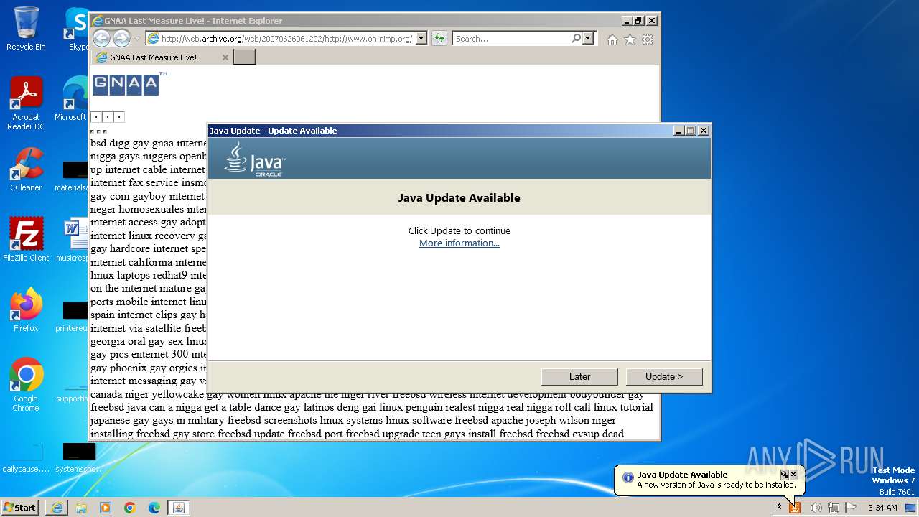Open File Explorer from the taskbar
Image resolution: width=919 pixels, height=517 pixels.
[81, 508]
